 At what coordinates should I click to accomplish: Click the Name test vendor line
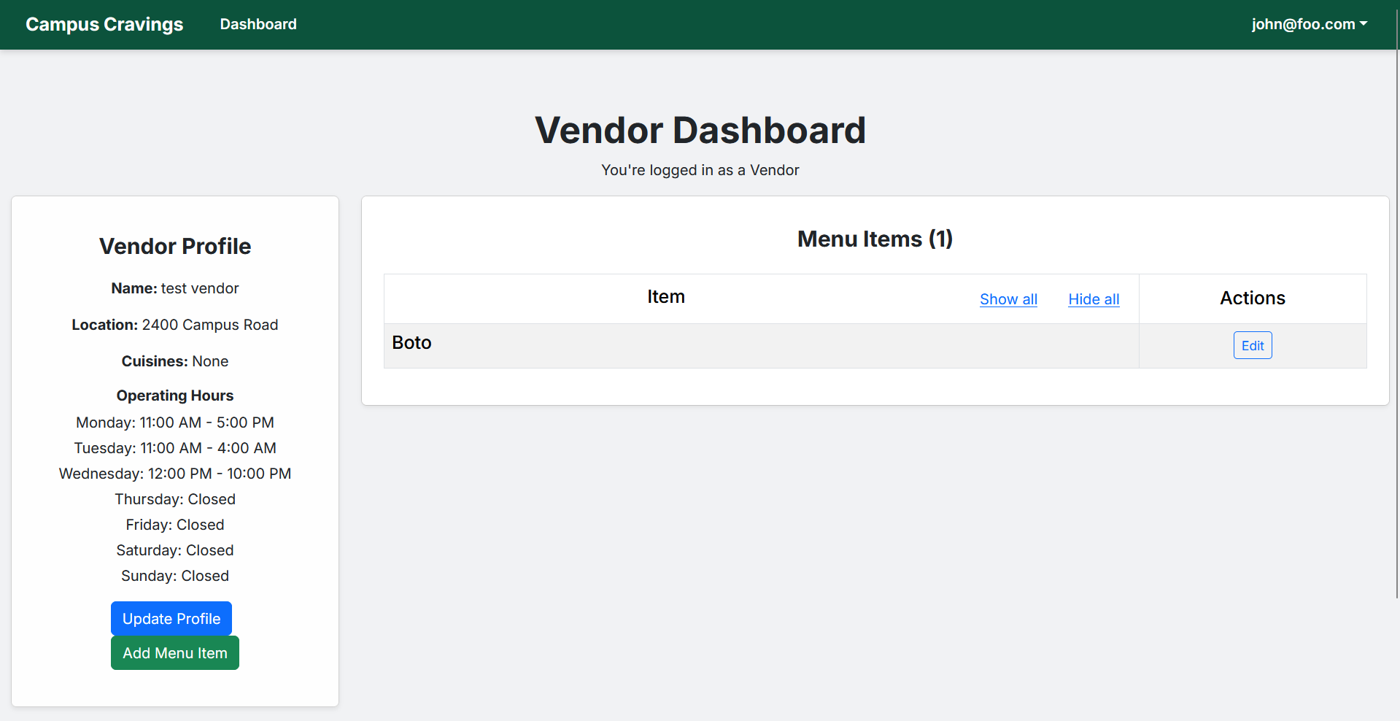[175, 288]
